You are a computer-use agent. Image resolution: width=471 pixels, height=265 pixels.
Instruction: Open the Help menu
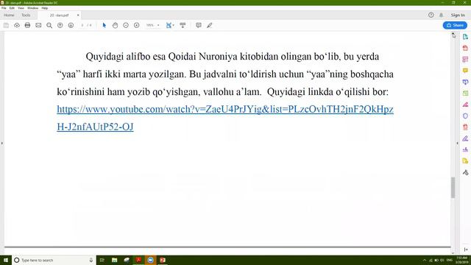click(x=45, y=8)
